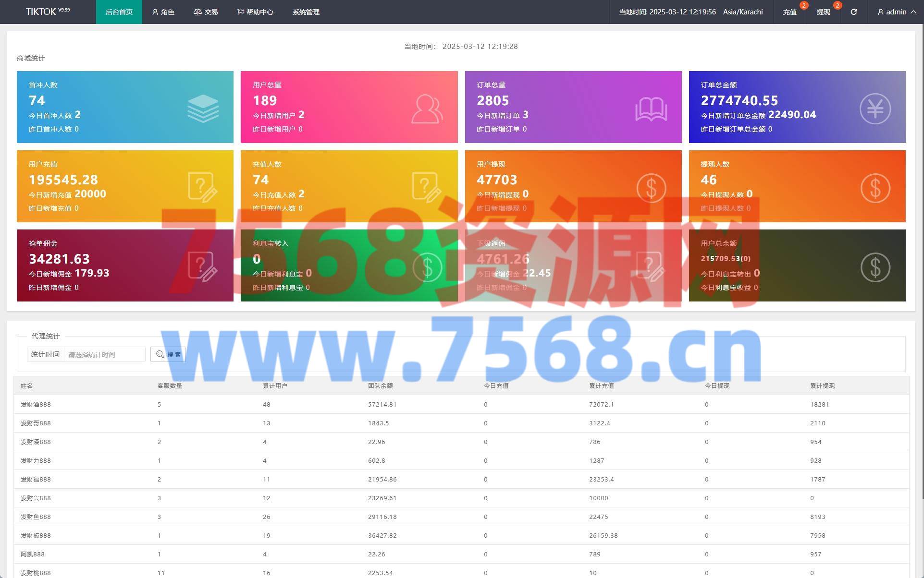
Task: Click the dollar icon on 用户提现 card
Action: (x=651, y=188)
